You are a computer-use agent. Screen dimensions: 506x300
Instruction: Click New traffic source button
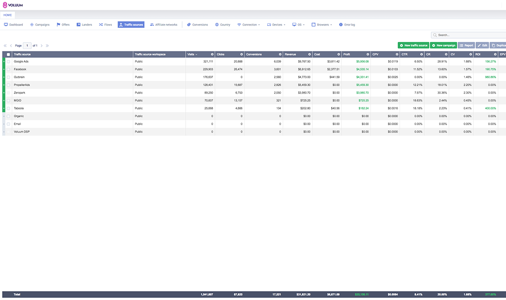click(413, 46)
